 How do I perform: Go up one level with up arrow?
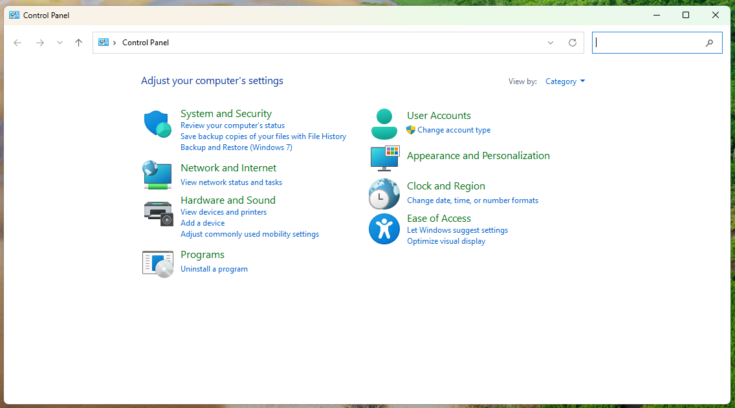click(78, 43)
